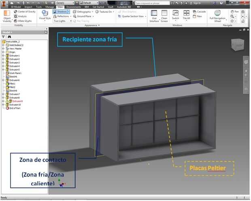Switch to the Get Started tab
Image resolution: width=251 pixels, height=201 pixels.
click(x=98, y=7)
